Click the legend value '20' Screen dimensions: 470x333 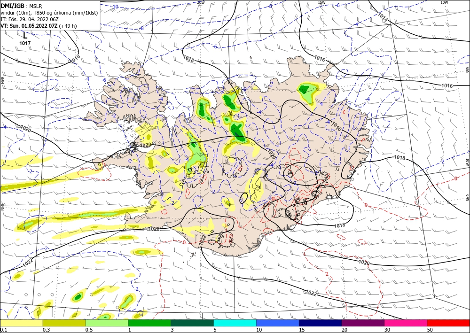(x=345, y=330)
